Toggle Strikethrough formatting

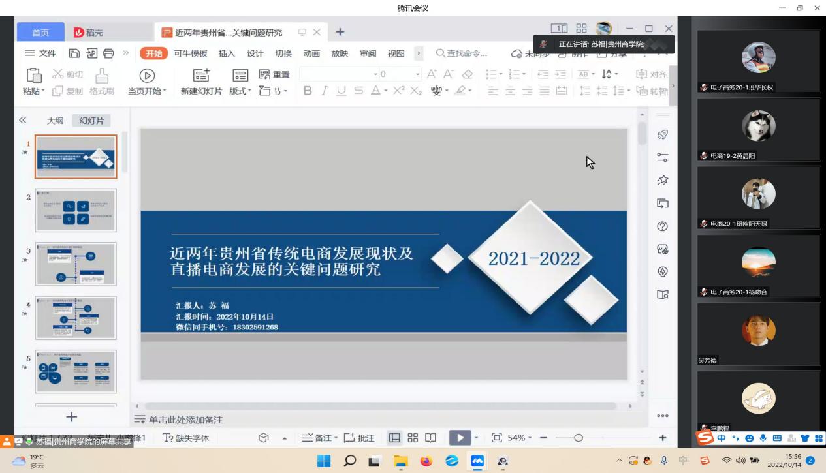pos(358,91)
